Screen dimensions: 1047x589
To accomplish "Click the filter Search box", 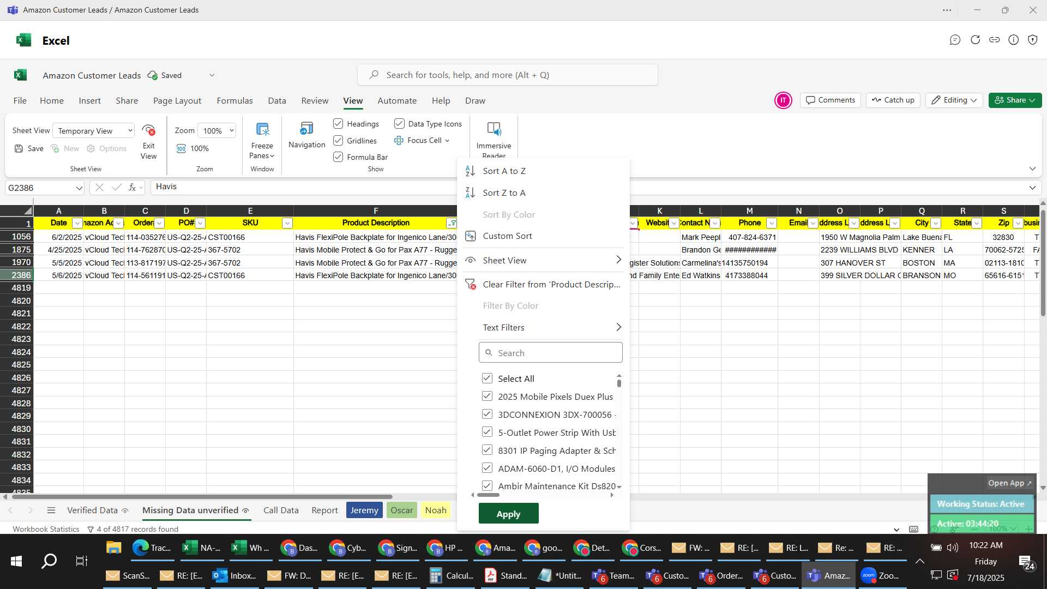I will 550,353.
